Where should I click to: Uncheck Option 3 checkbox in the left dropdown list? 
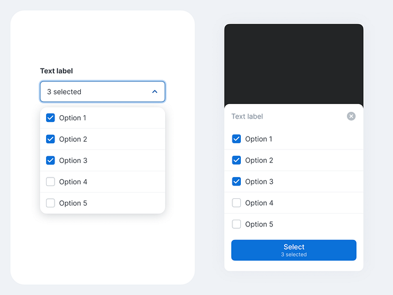pyautogui.click(x=51, y=161)
